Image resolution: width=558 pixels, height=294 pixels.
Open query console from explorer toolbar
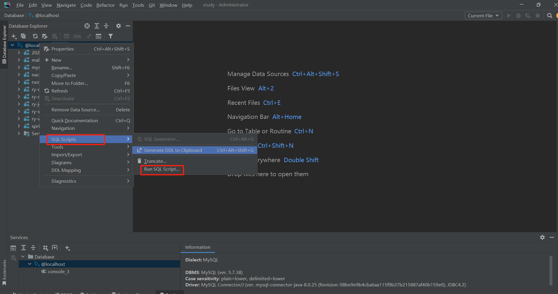pos(99,36)
